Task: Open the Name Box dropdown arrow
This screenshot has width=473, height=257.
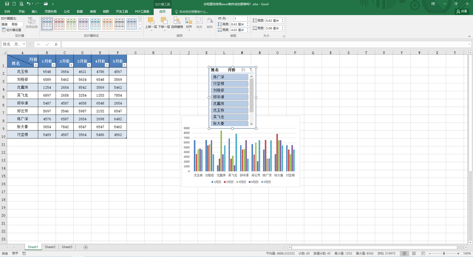Action: click(24, 45)
